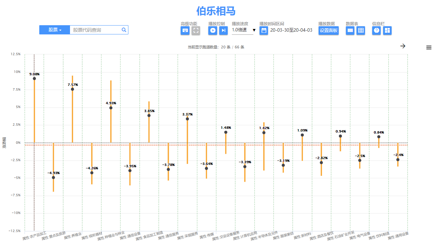Open the calendar date range picker
435x246 pixels.
tap(264, 31)
